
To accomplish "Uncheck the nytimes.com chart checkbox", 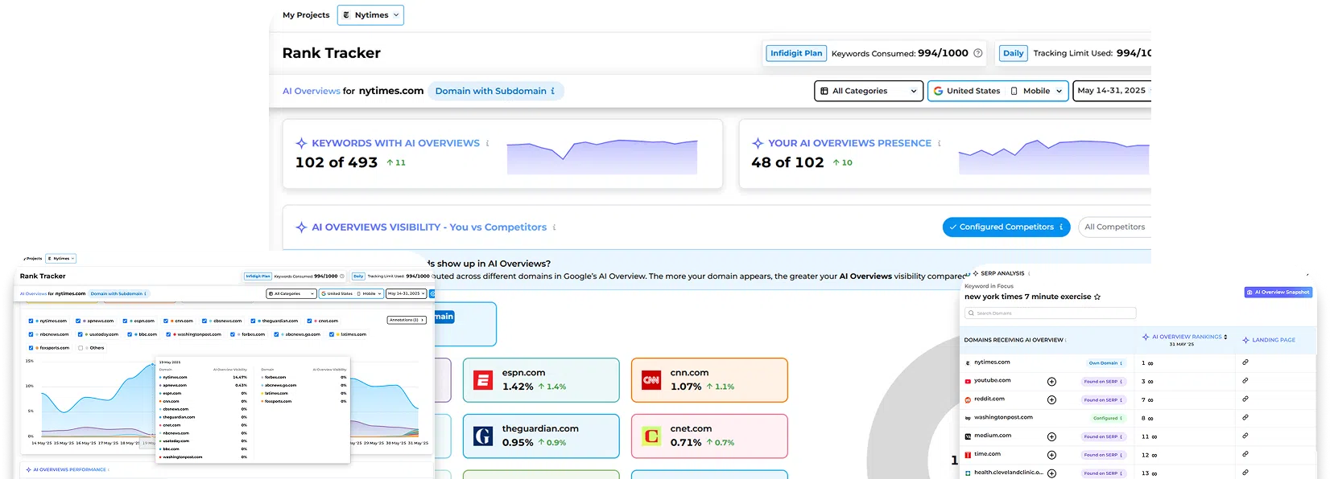I will point(31,321).
